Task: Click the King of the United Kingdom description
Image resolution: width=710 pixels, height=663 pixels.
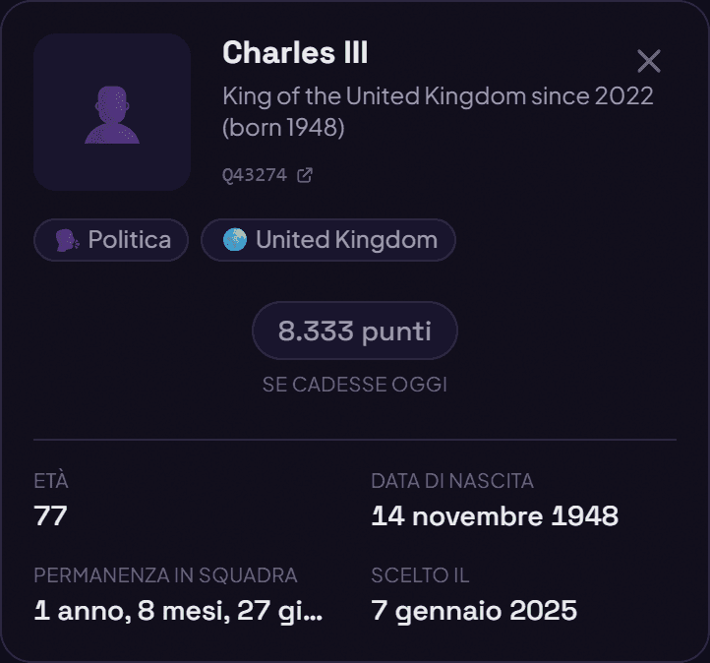Action: [x=438, y=111]
